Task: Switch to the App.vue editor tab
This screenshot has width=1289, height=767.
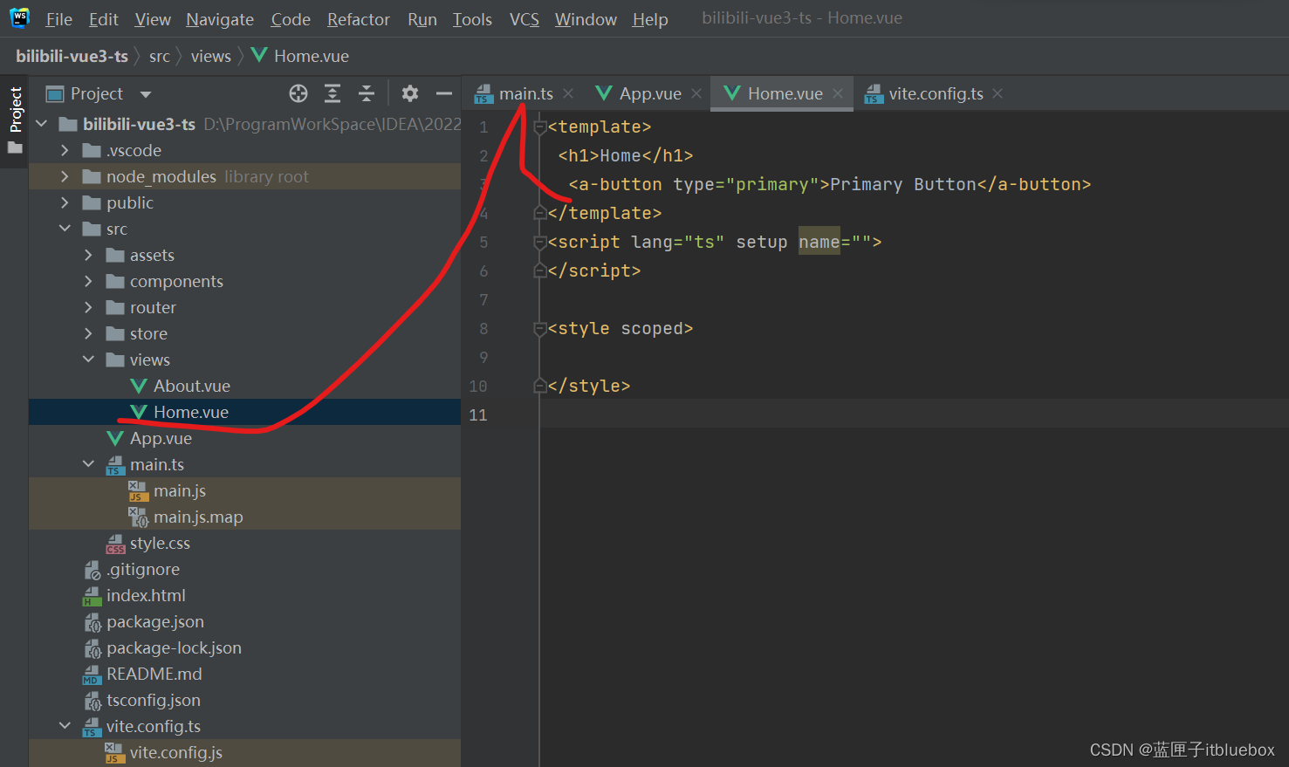Action: [649, 93]
